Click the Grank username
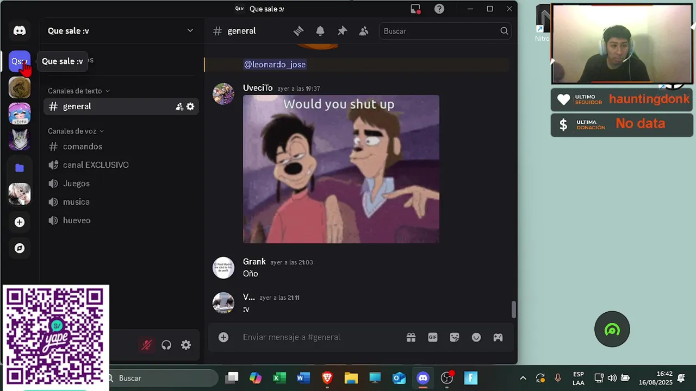Screen dimensions: 696x391 (254, 262)
